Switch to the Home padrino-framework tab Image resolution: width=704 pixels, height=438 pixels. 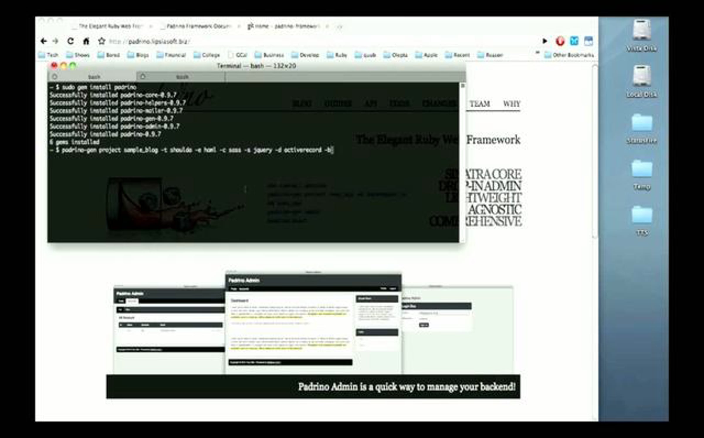[284, 26]
